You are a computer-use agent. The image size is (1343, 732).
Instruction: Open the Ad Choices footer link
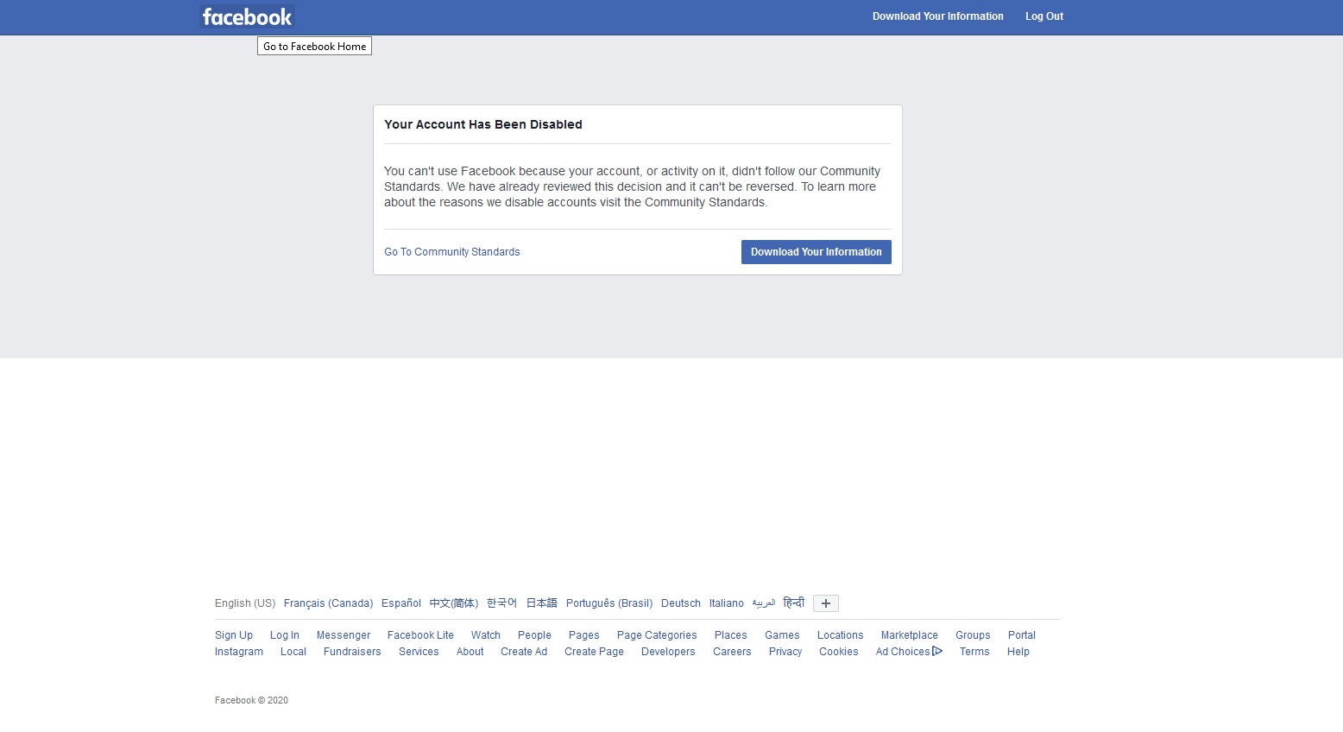[909, 652]
